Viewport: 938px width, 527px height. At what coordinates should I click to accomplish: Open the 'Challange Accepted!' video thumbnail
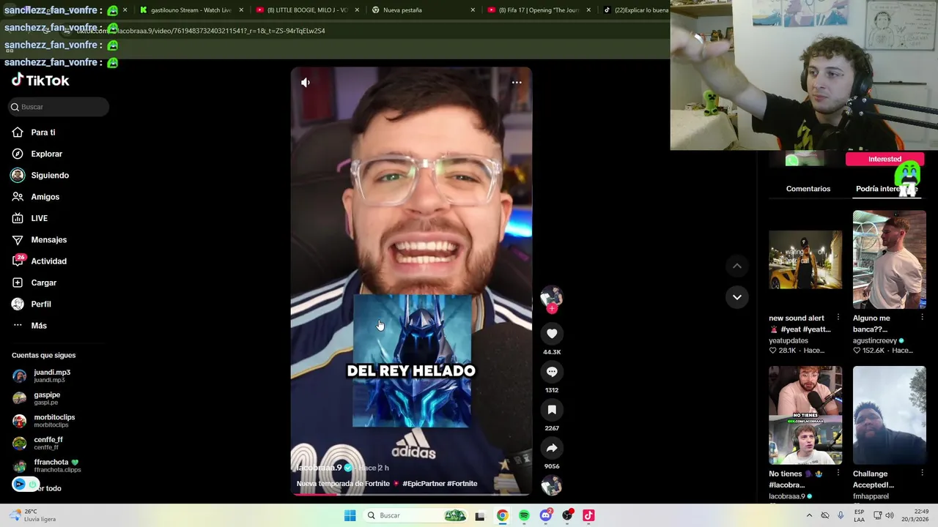[890, 415]
